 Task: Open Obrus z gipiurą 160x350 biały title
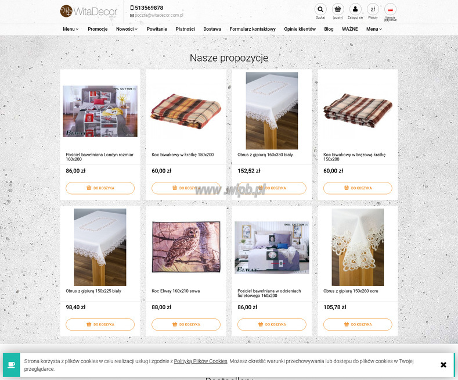pos(265,155)
